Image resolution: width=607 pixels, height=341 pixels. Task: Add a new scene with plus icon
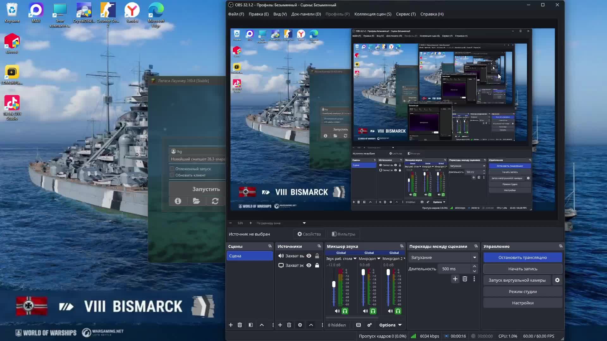(x=231, y=325)
